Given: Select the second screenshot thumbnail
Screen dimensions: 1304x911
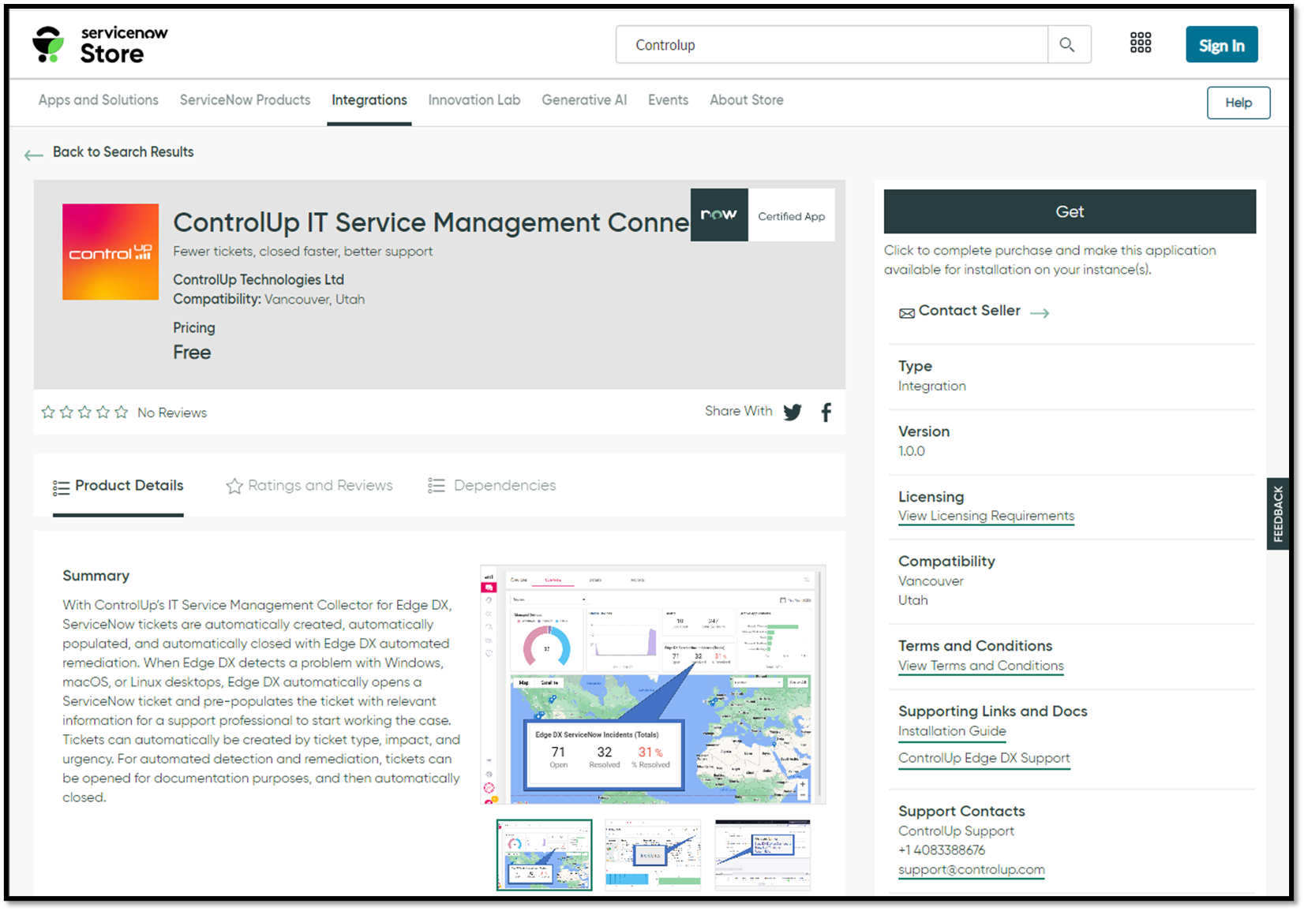Looking at the screenshot, I should point(653,855).
